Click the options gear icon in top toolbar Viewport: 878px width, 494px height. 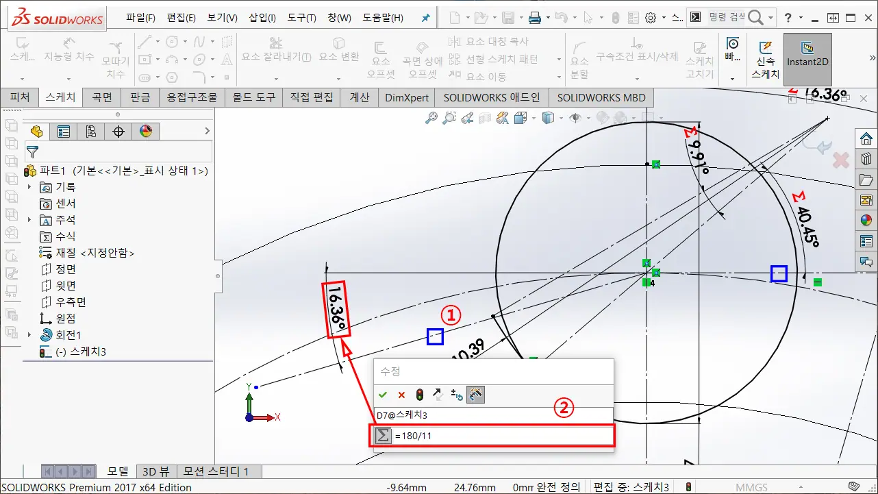coord(651,18)
